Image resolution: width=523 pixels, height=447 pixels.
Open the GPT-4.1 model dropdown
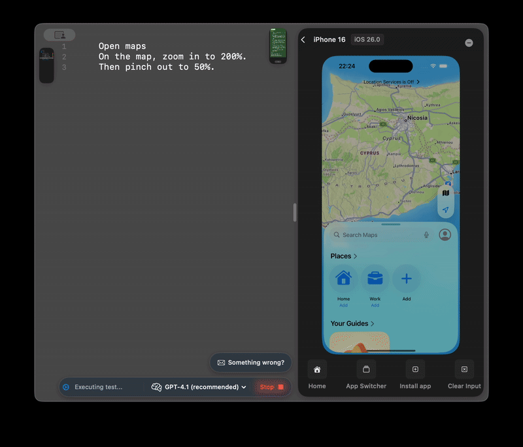[x=199, y=387]
